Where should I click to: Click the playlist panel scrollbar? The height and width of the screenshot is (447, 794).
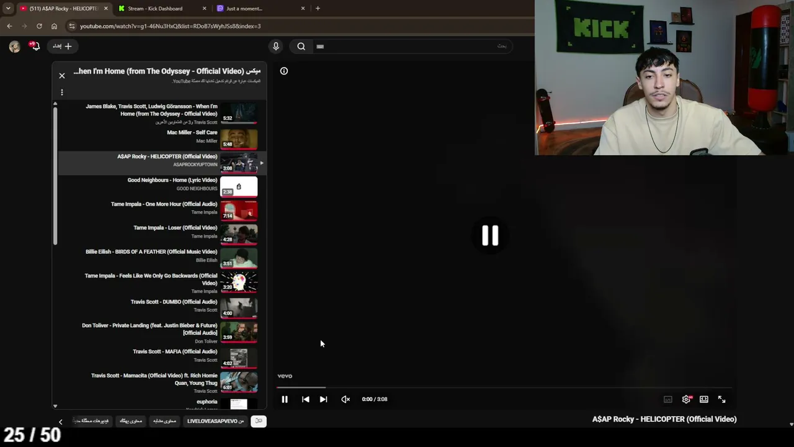pyautogui.click(x=55, y=176)
